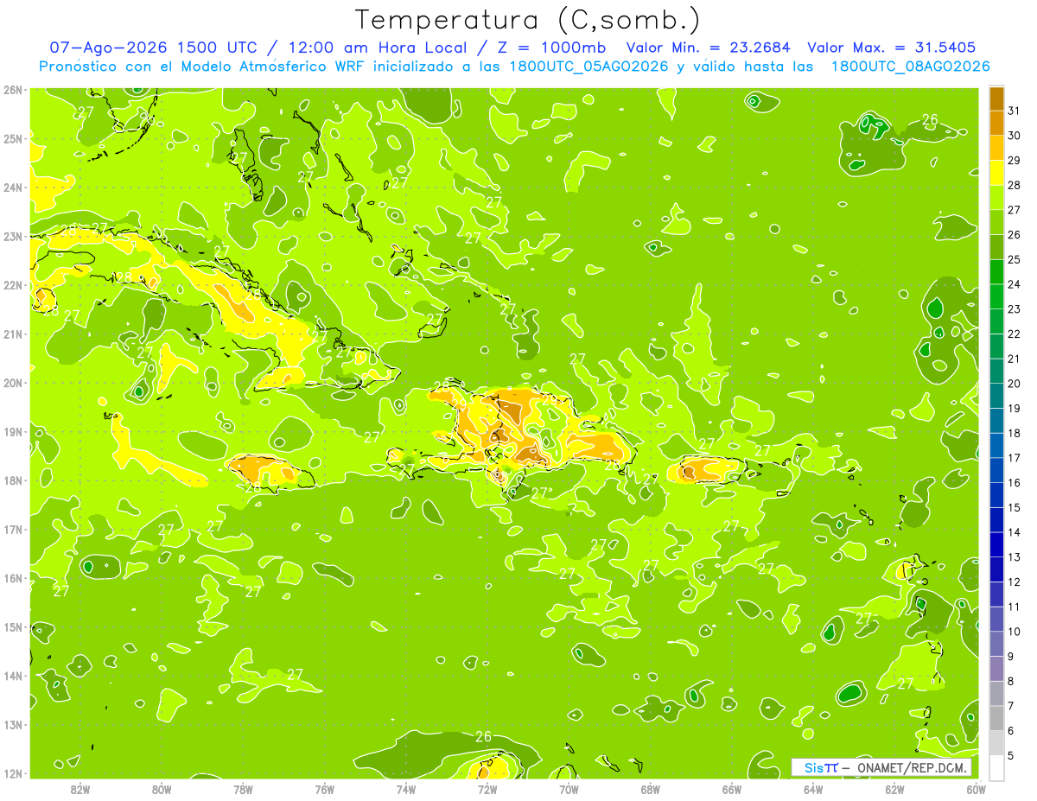This screenshot has height=801, width=1037.
Task: Click the 14N latitude axis label
Action: pyautogui.click(x=13, y=676)
